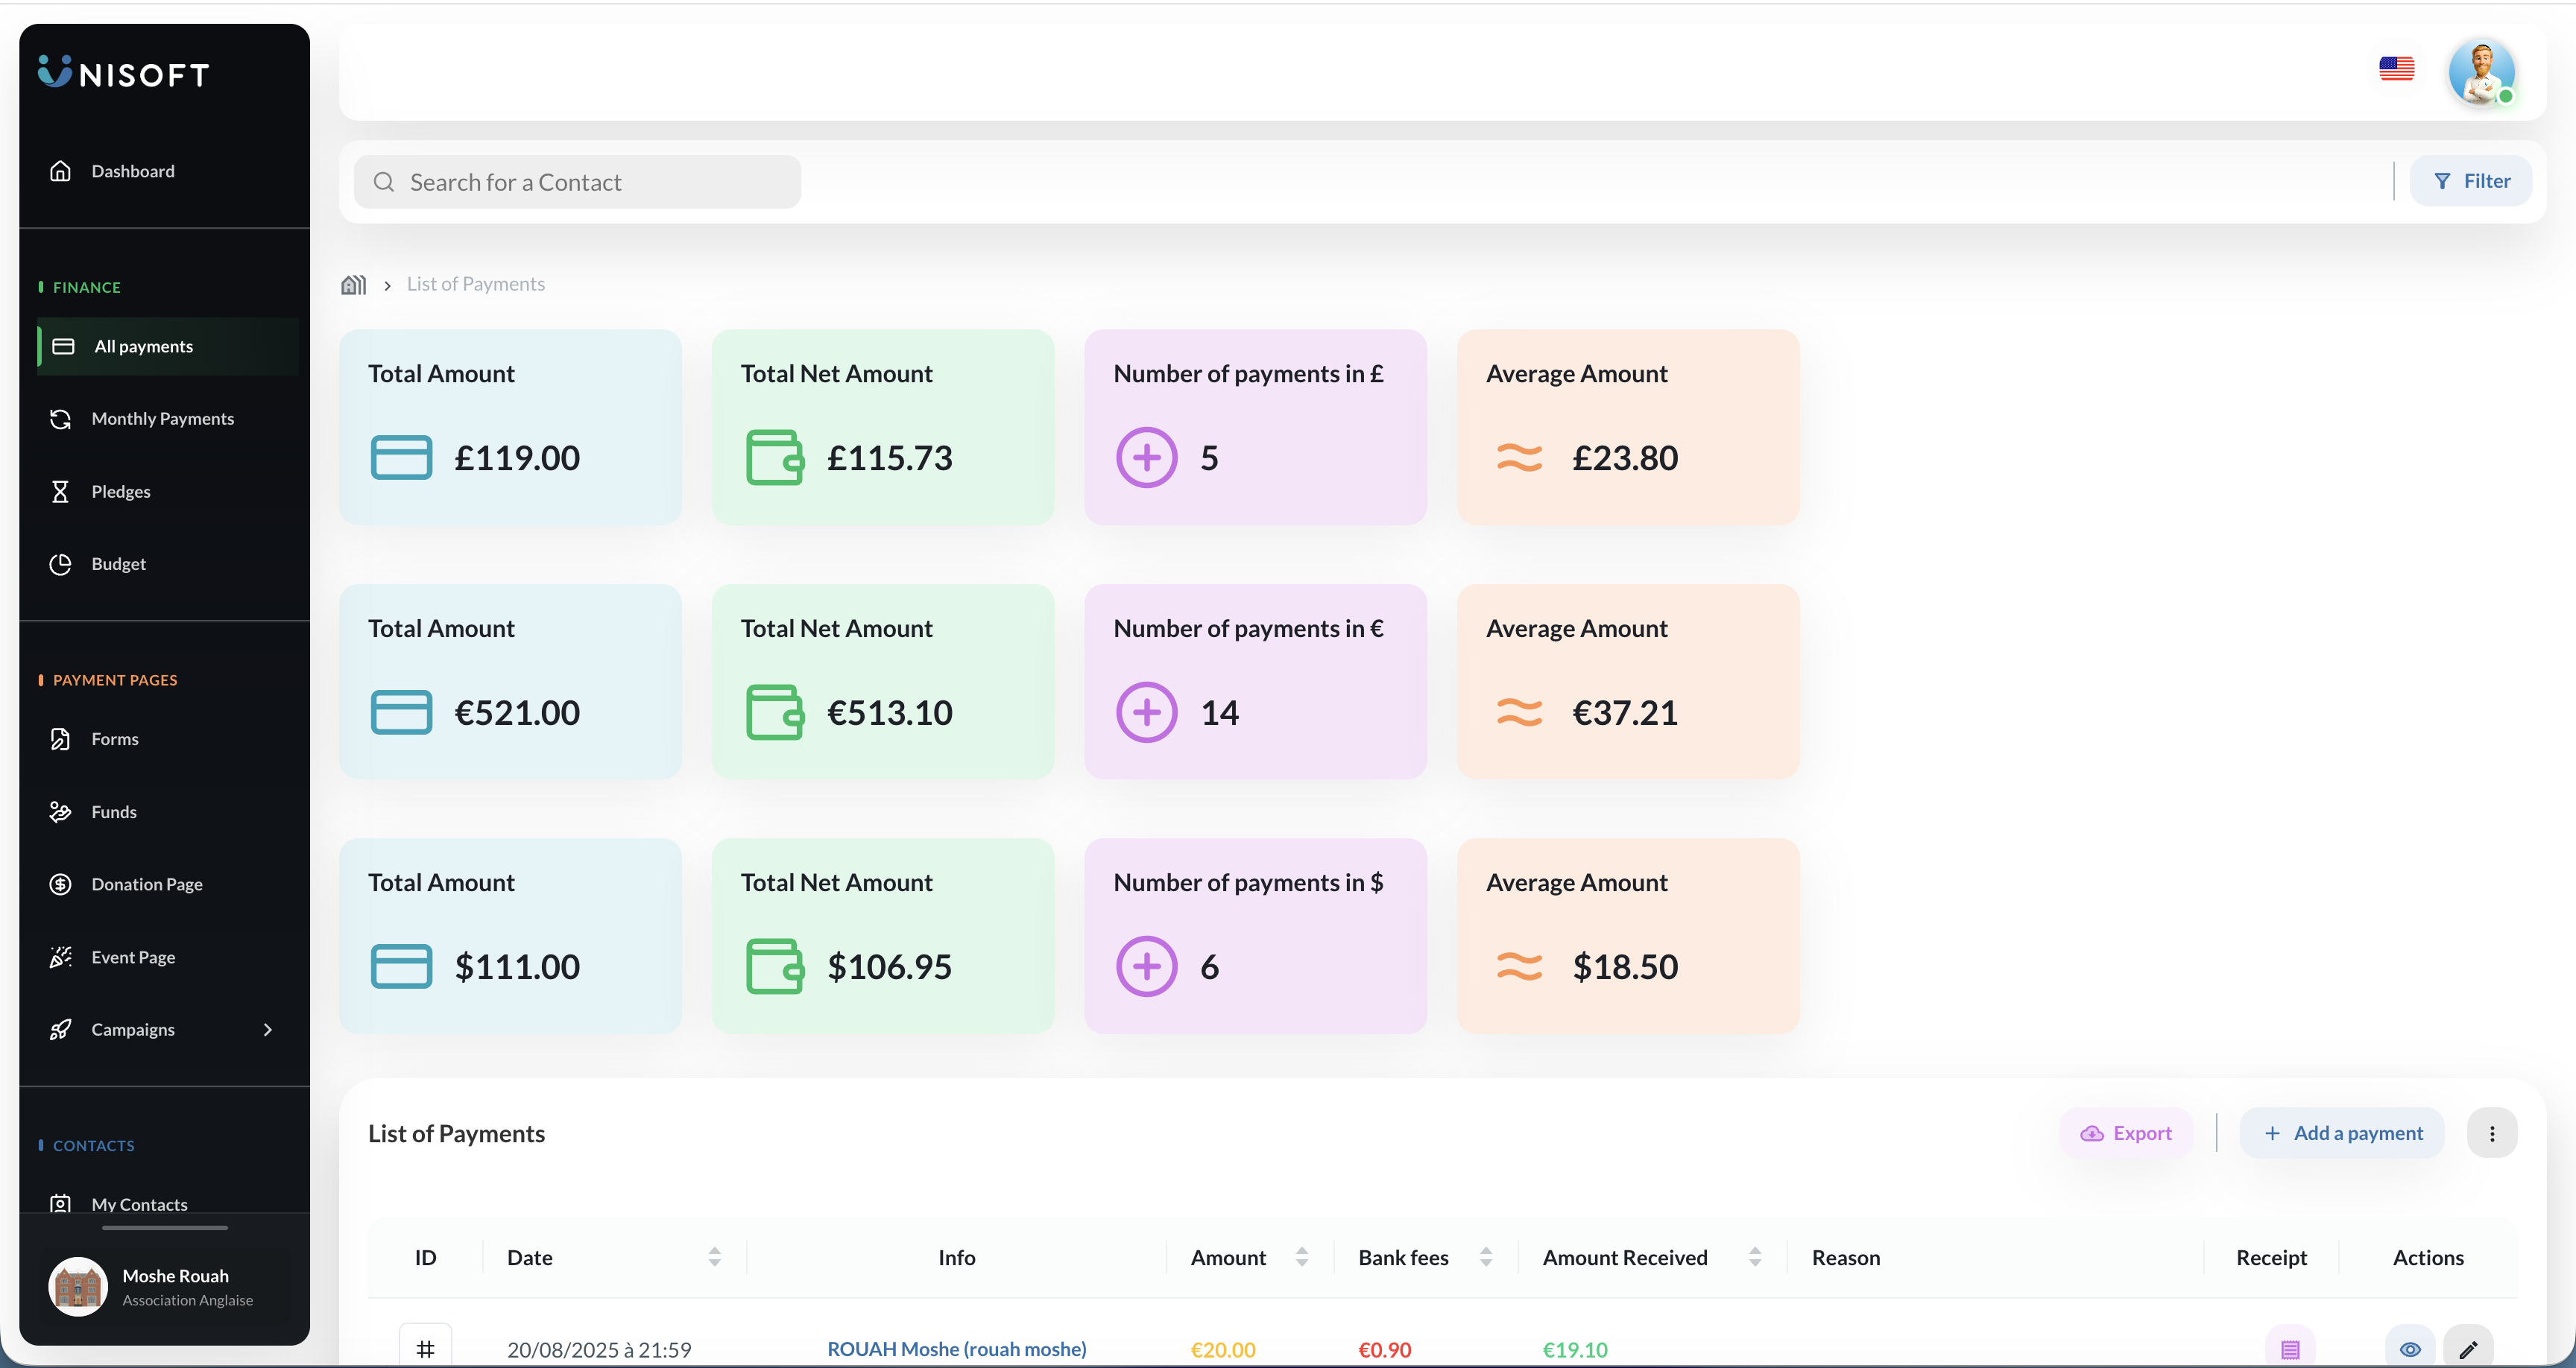Click the home breadcrumb icon
The image size is (2576, 1368).
pyautogui.click(x=353, y=285)
